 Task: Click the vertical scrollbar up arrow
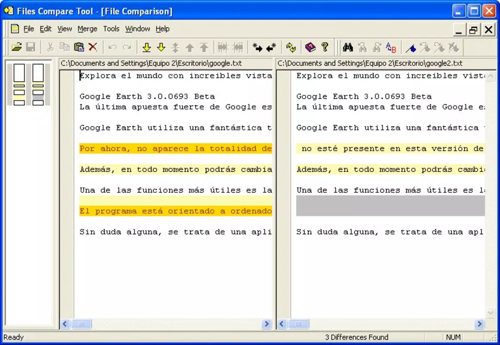pyautogui.click(x=491, y=76)
